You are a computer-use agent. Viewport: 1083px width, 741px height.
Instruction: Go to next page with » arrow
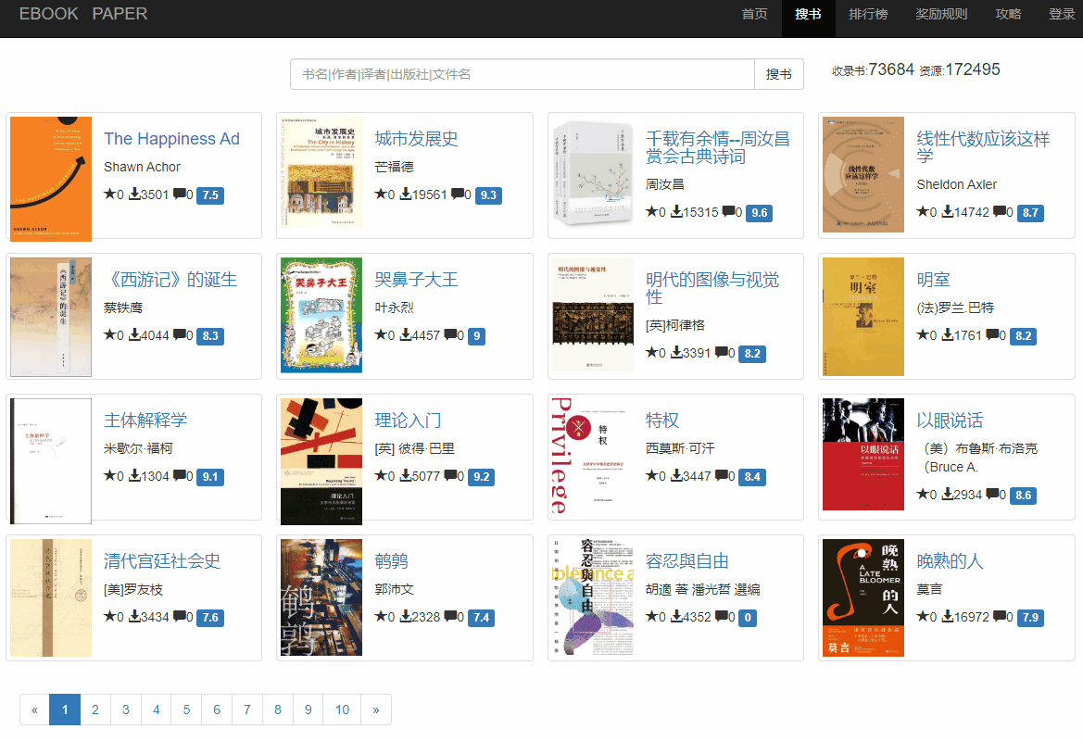(x=375, y=710)
